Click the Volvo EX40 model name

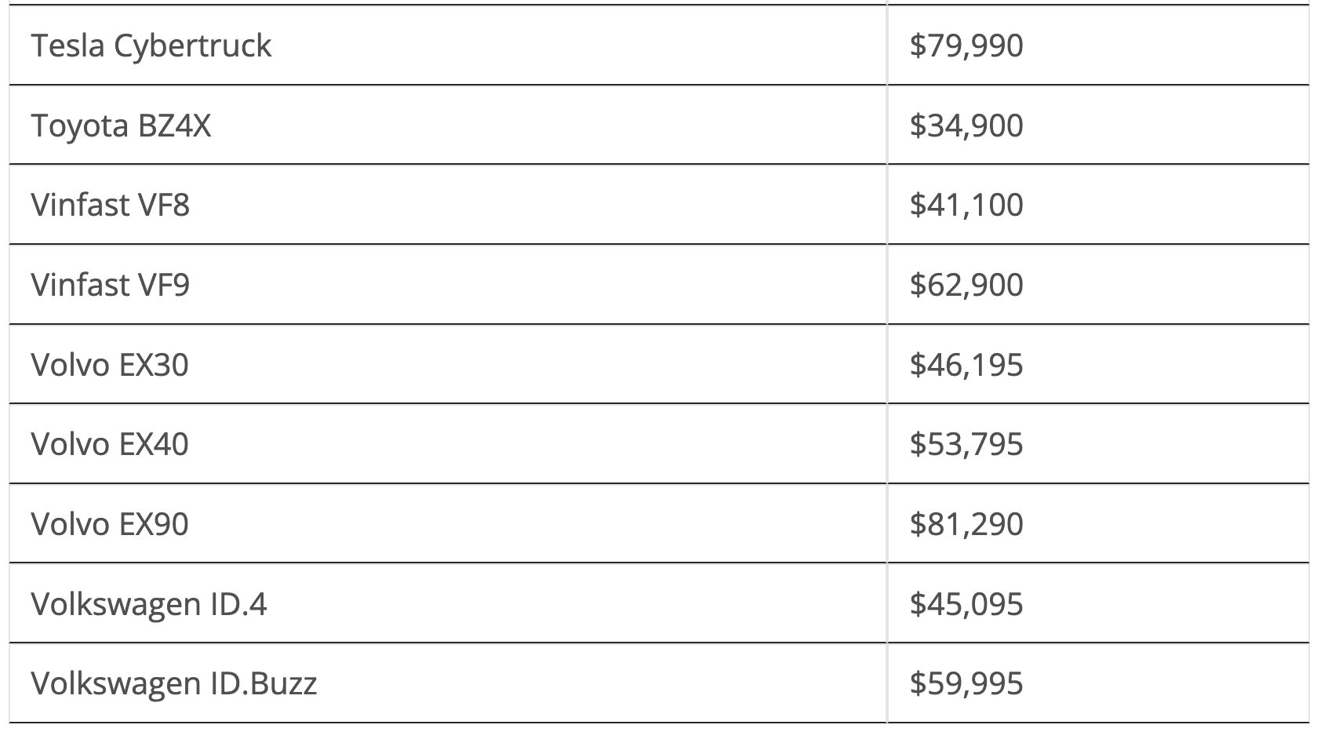click(x=110, y=444)
